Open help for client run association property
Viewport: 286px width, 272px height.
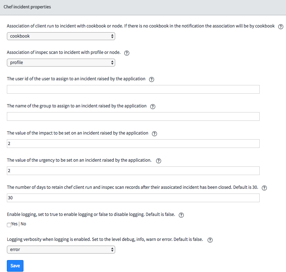click(x=281, y=26)
